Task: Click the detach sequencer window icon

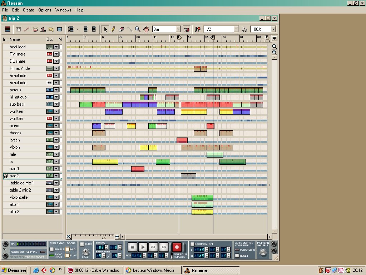Action: tap(274, 38)
